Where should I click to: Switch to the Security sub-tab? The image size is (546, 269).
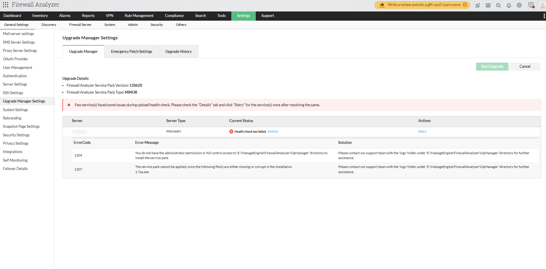(157, 25)
